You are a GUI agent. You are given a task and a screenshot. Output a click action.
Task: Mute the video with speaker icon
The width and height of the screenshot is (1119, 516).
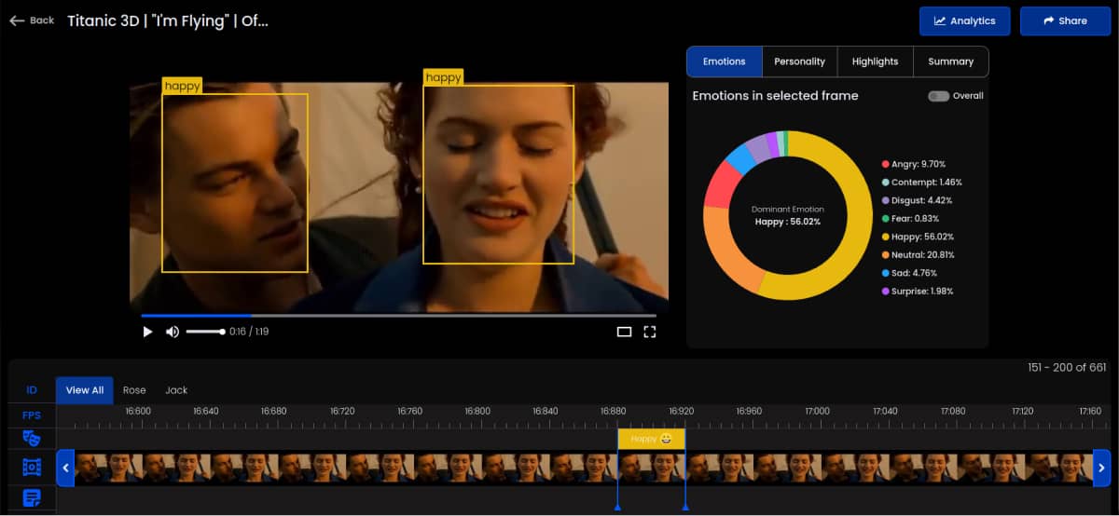point(173,332)
